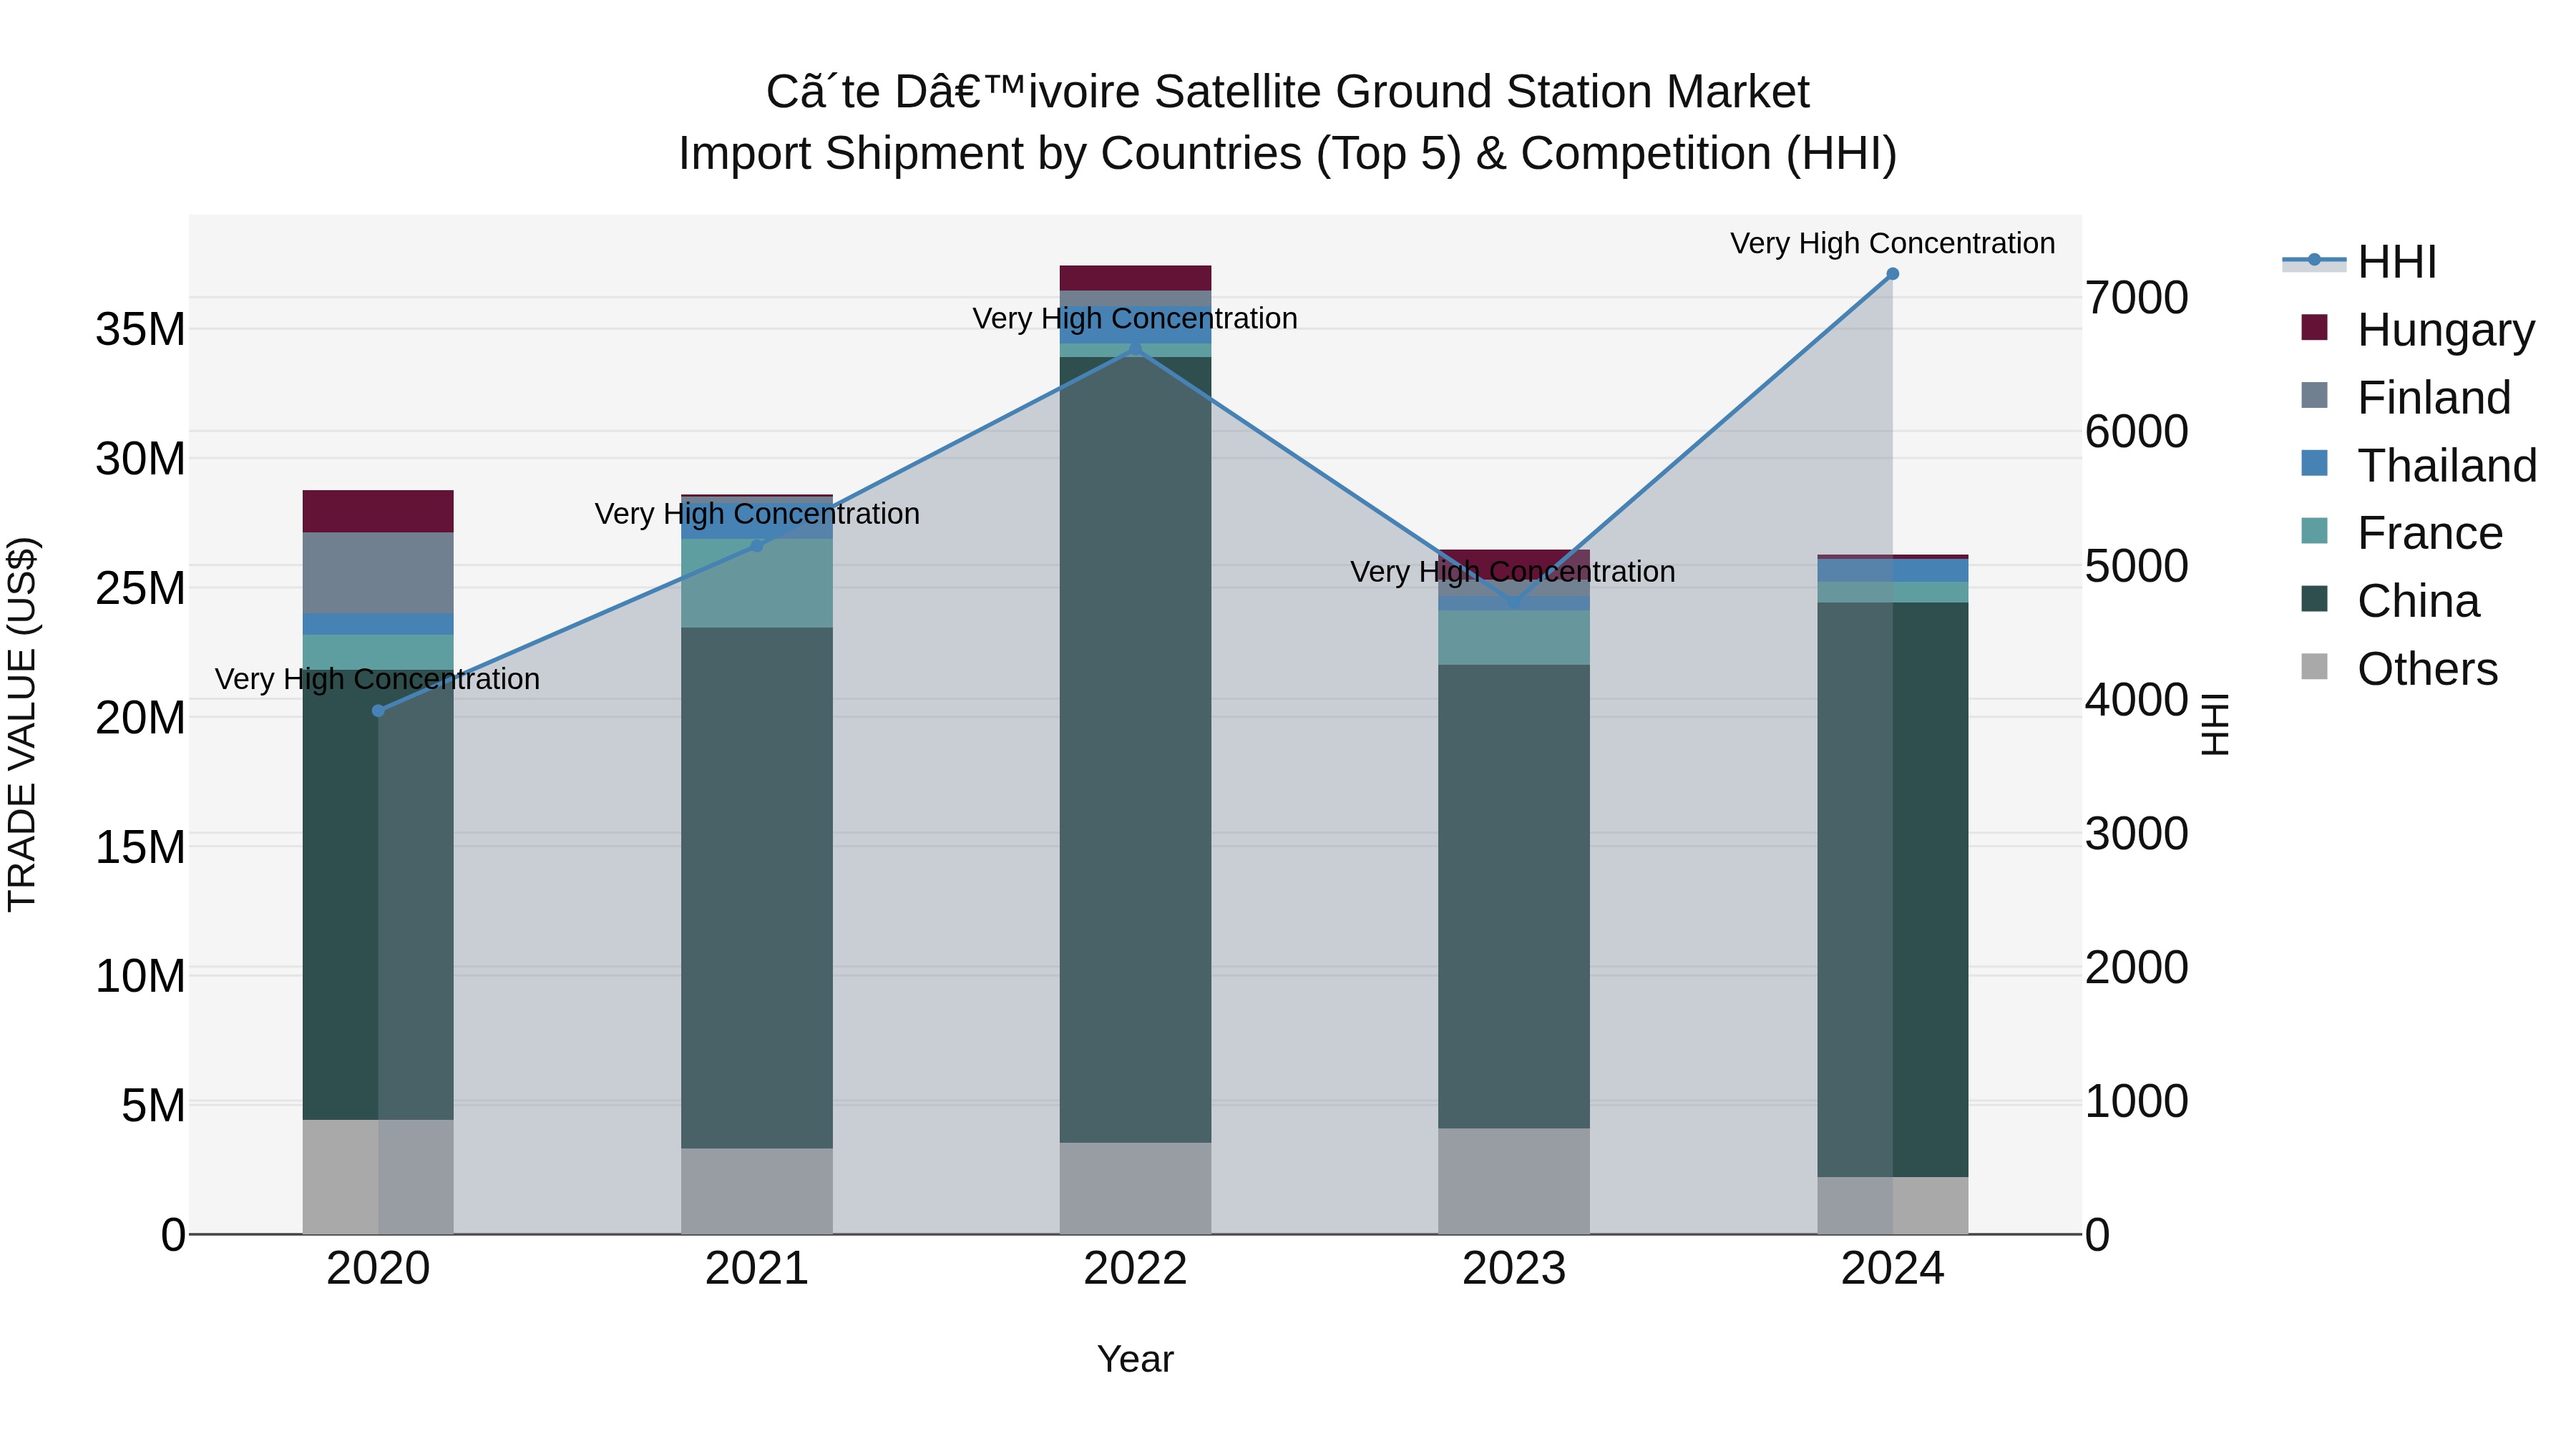Image resolution: width=2576 pixels, height=1449 pixels.
Task: Click the 35M tick on trade value axis
Action: tap(140, 329)
